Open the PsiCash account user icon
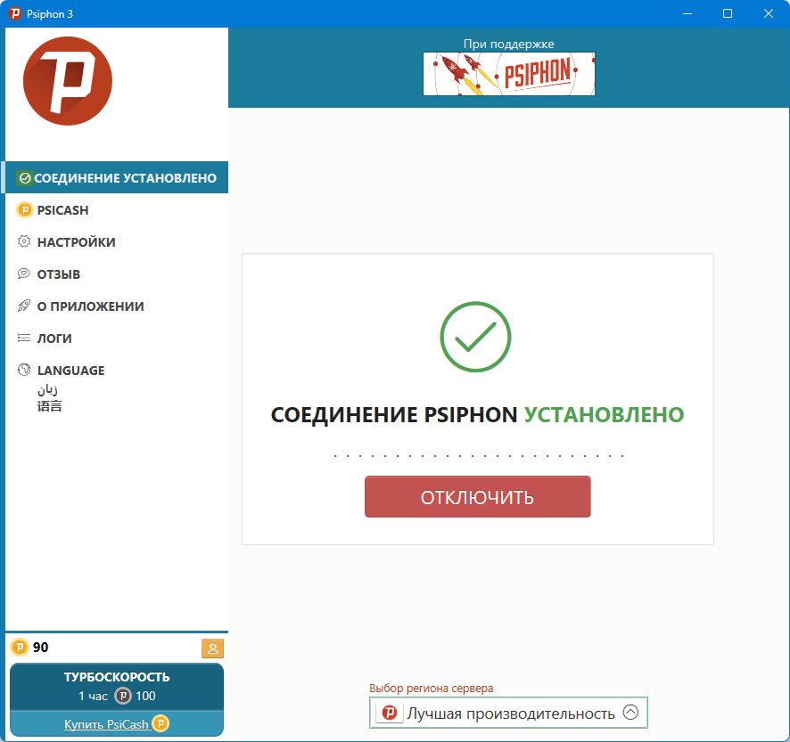The width and height of the screenshot is (790, 742). click(x=212, y=648)
